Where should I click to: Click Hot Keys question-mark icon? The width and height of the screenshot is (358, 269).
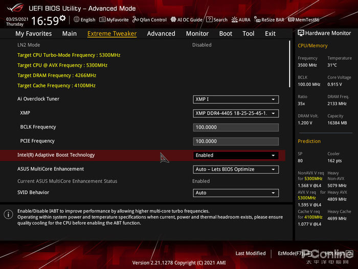349,253
